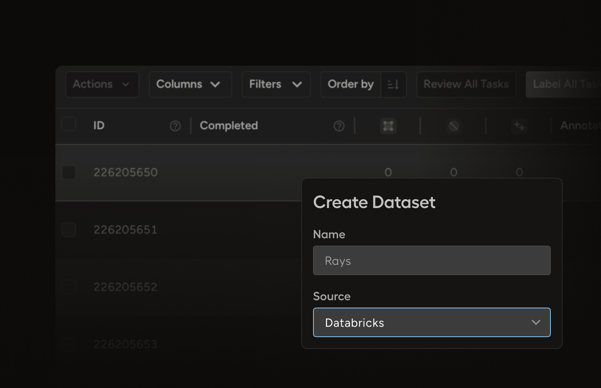Click the Name input showing Rays placeholder
Screen dimensions: 601x388
click(432, 260)
